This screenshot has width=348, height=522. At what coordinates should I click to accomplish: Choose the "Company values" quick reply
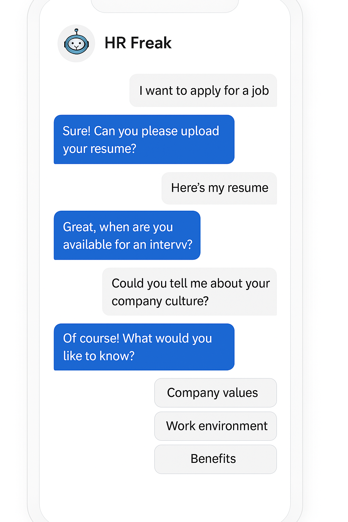coord(215,393)
